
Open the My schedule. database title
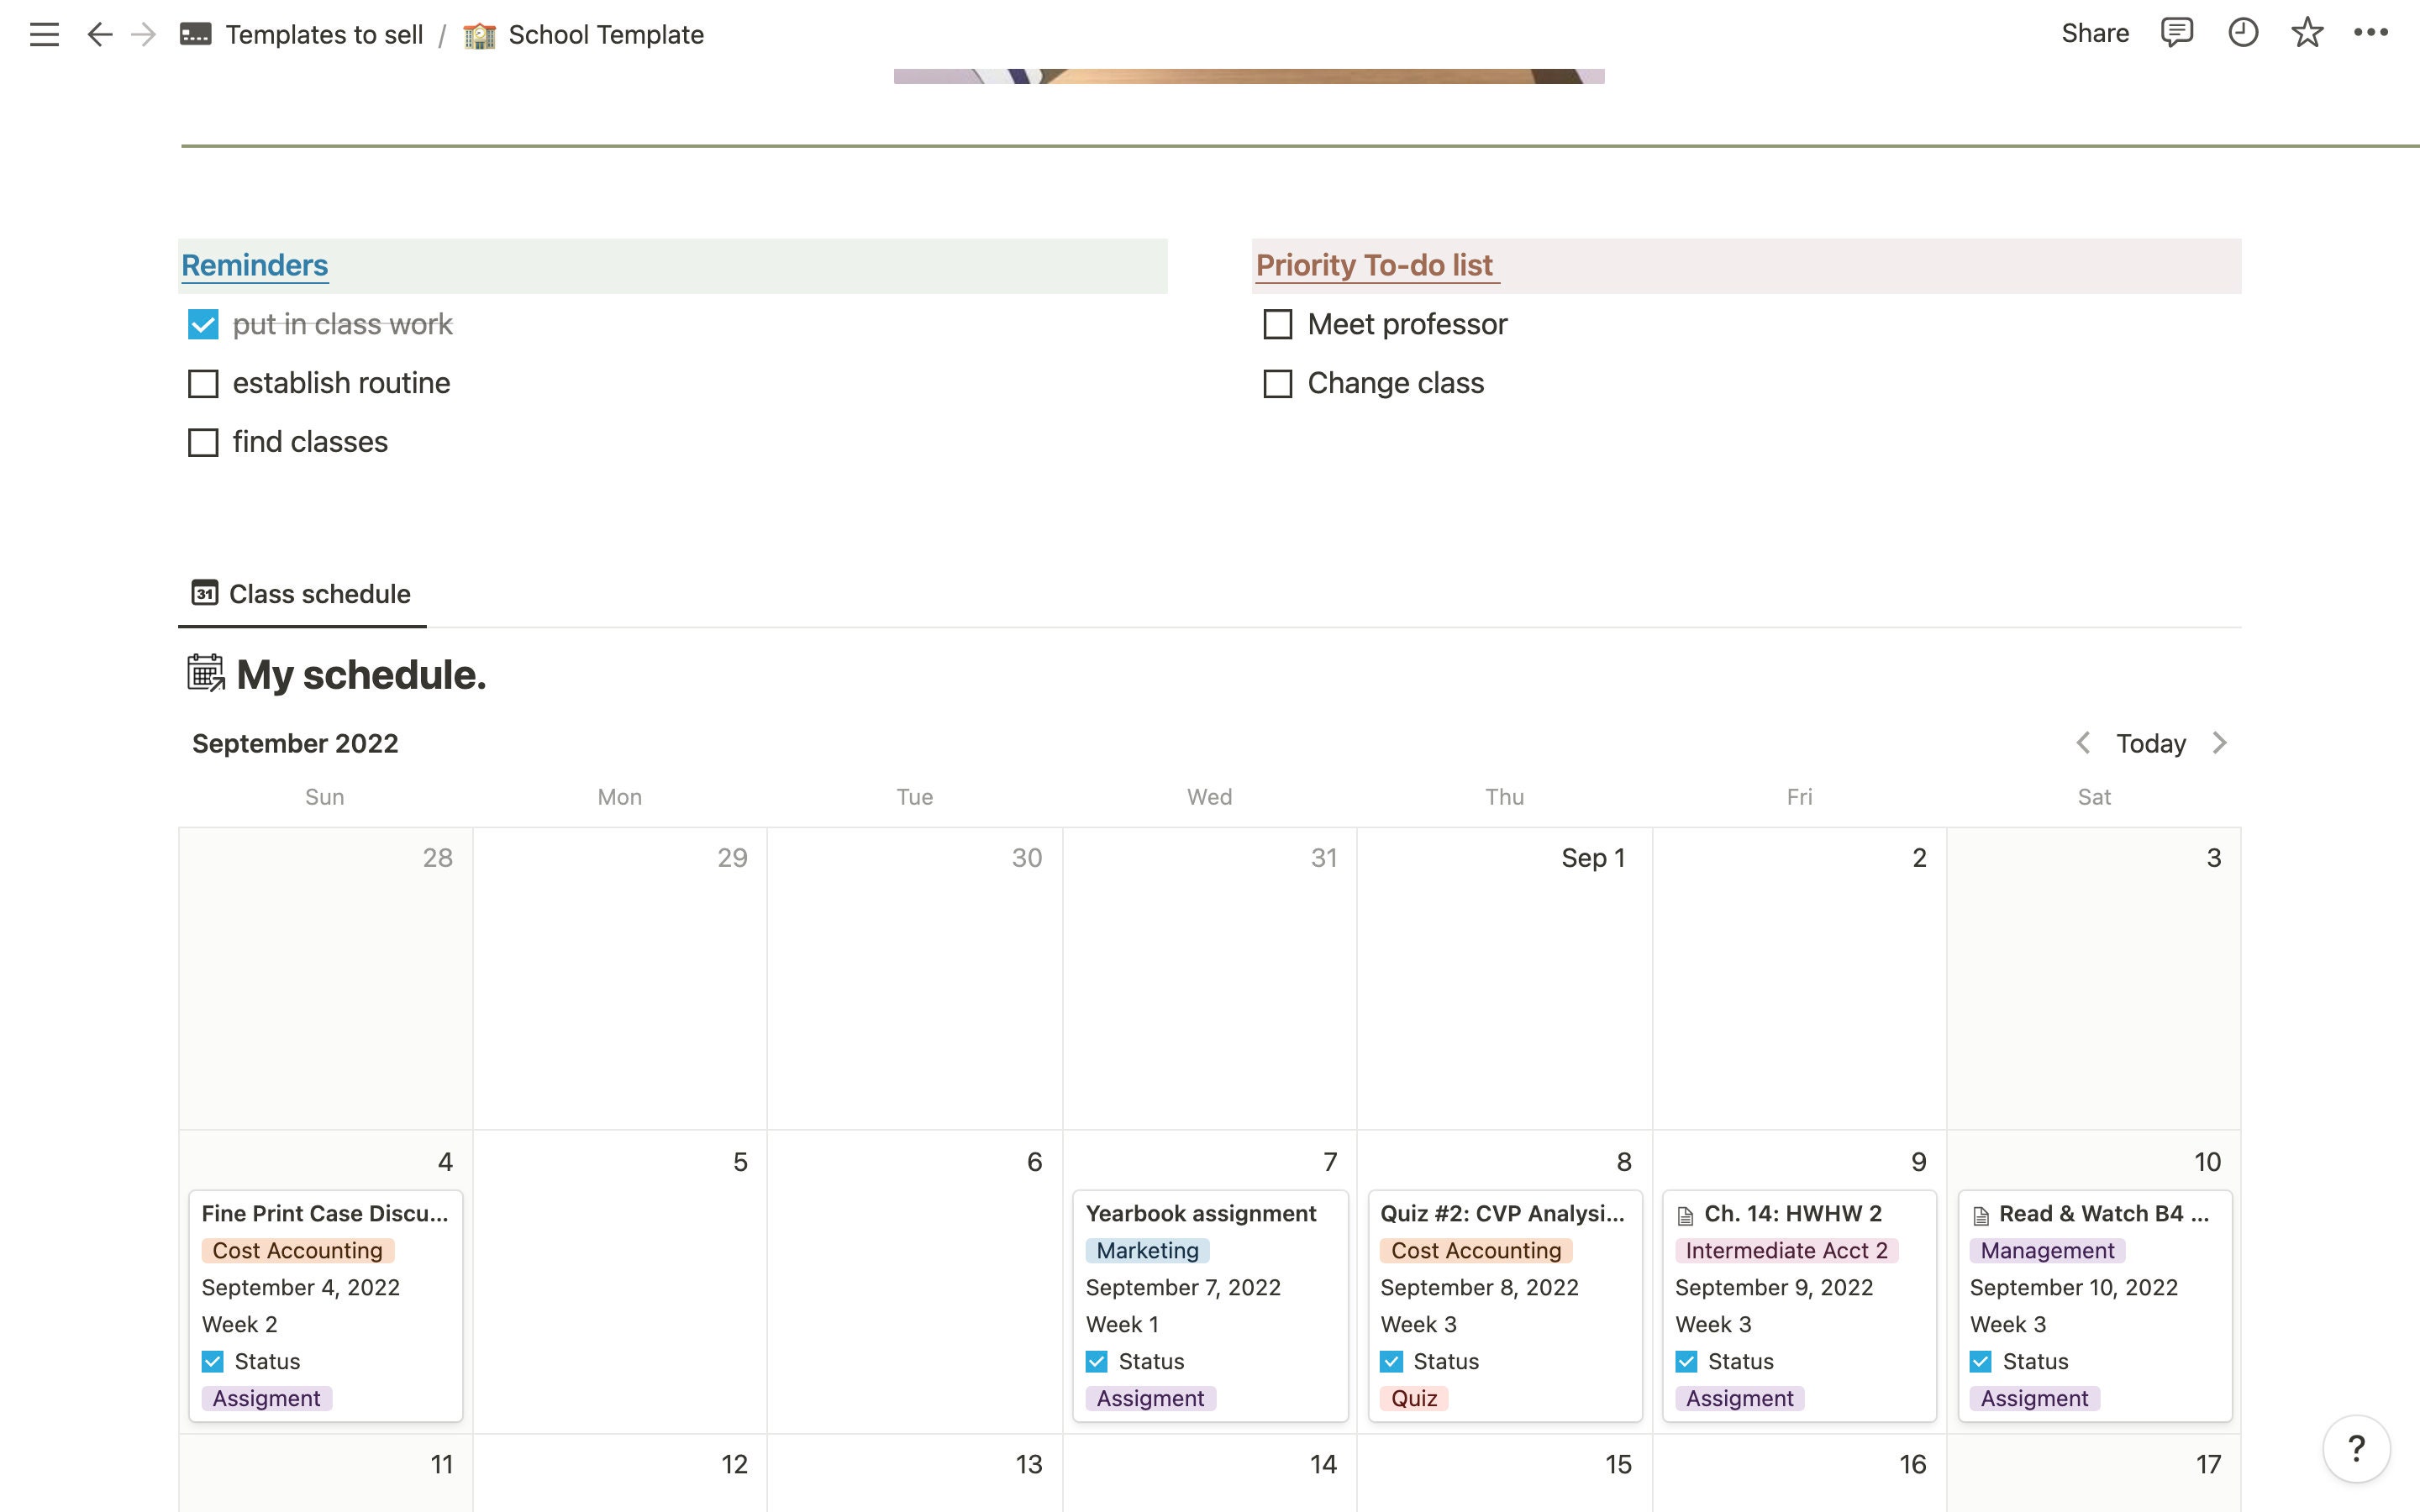(361, 675)
